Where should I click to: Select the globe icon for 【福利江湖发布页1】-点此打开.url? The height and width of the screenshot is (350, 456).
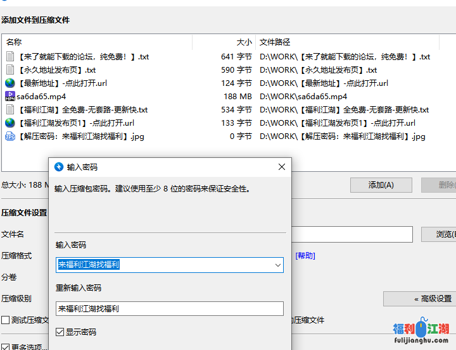[10, 123]
